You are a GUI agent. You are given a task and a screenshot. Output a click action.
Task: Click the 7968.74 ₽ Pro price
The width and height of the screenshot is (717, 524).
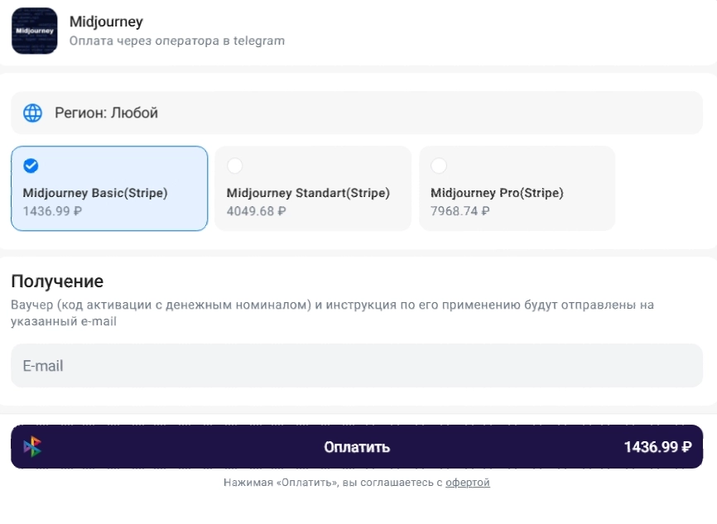click(460, 211)
